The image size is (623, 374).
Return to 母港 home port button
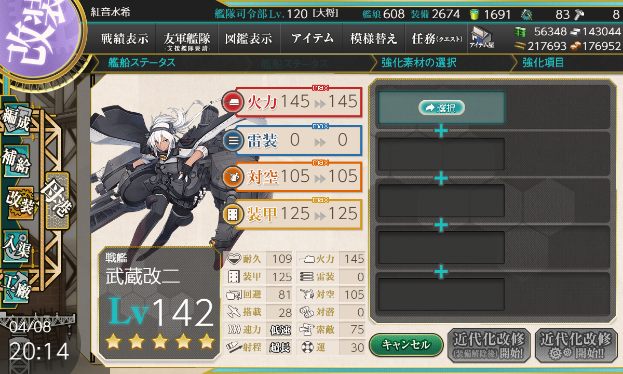point(56,201)
